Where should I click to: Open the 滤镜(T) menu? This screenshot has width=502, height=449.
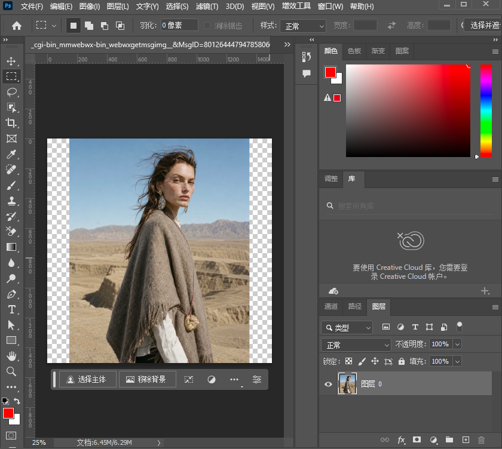(207, 7)
